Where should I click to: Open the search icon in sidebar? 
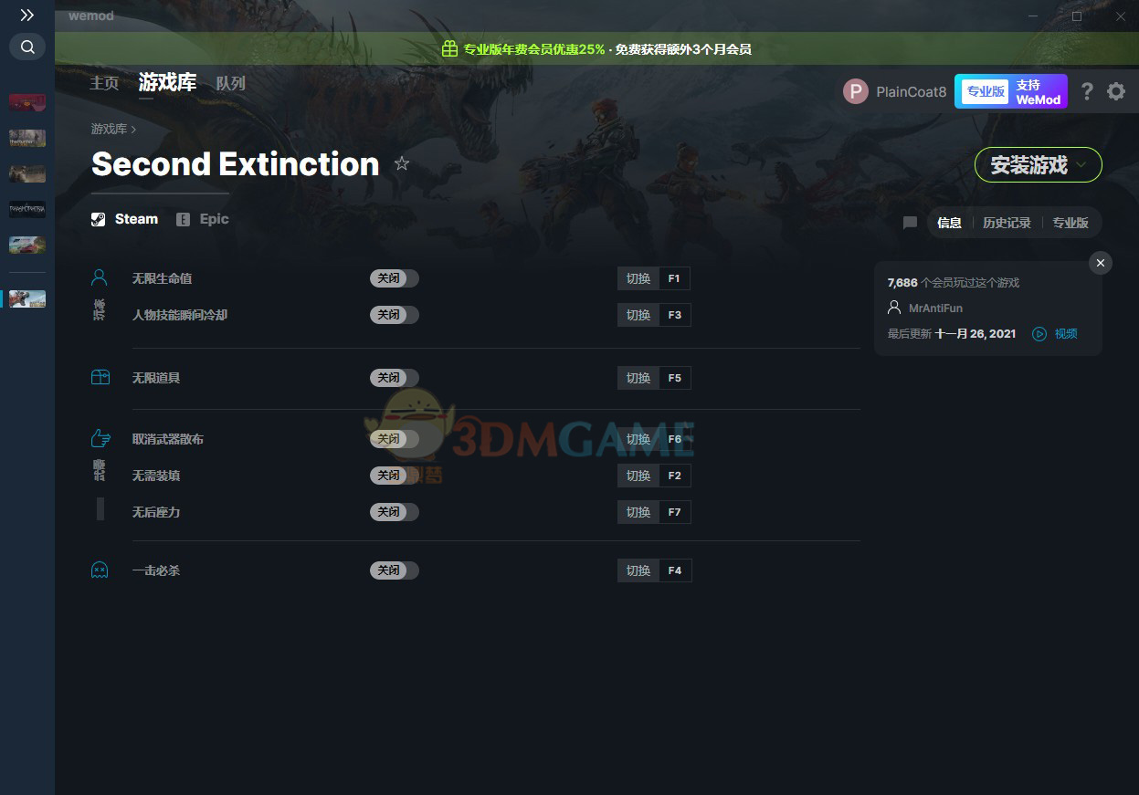tap(27, 47)
